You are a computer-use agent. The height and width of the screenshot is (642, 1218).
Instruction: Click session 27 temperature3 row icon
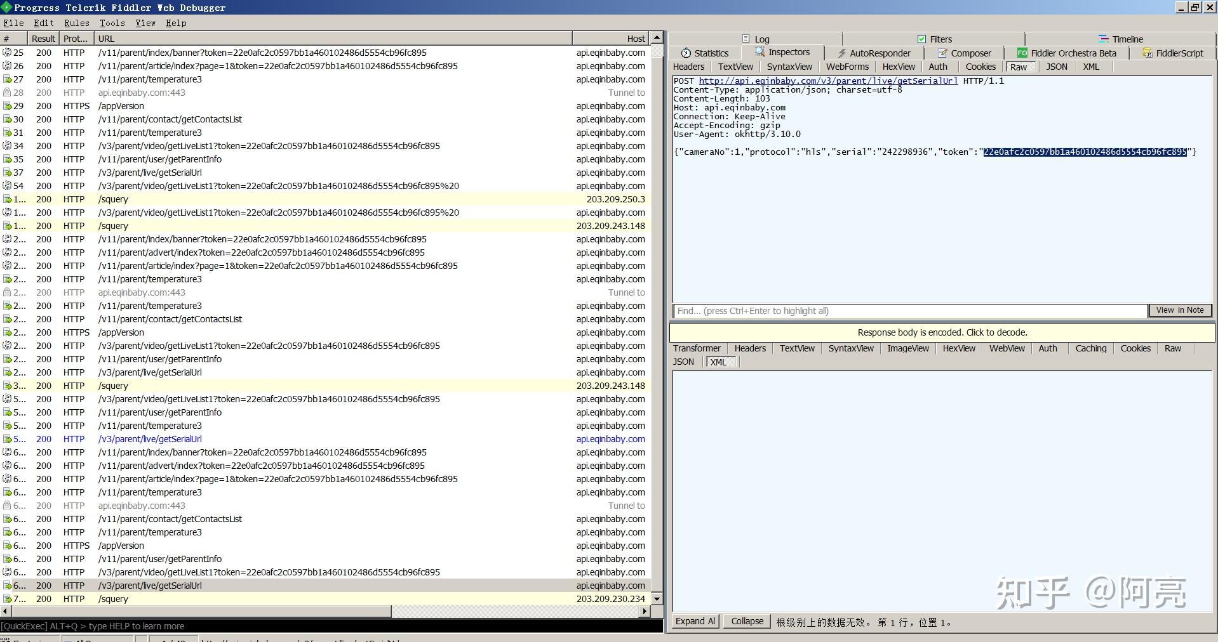[7, 79]
